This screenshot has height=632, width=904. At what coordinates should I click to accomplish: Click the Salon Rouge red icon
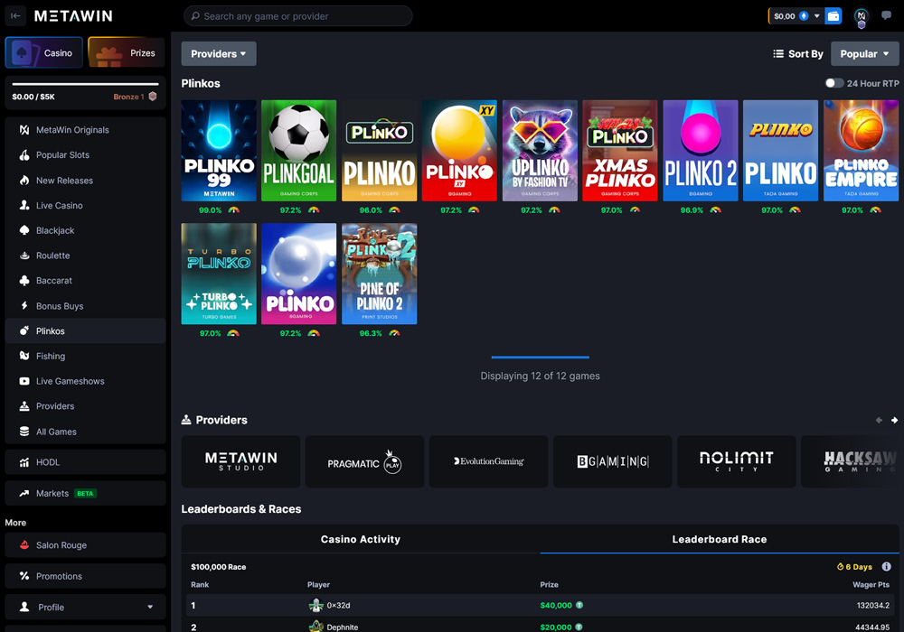pyautogui.click(x=24, y=544)
